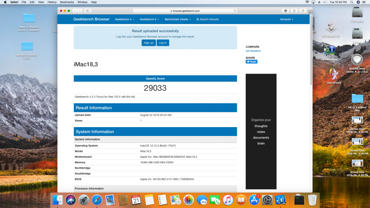Open the Bookmarks menu

(x=67, y=2)
